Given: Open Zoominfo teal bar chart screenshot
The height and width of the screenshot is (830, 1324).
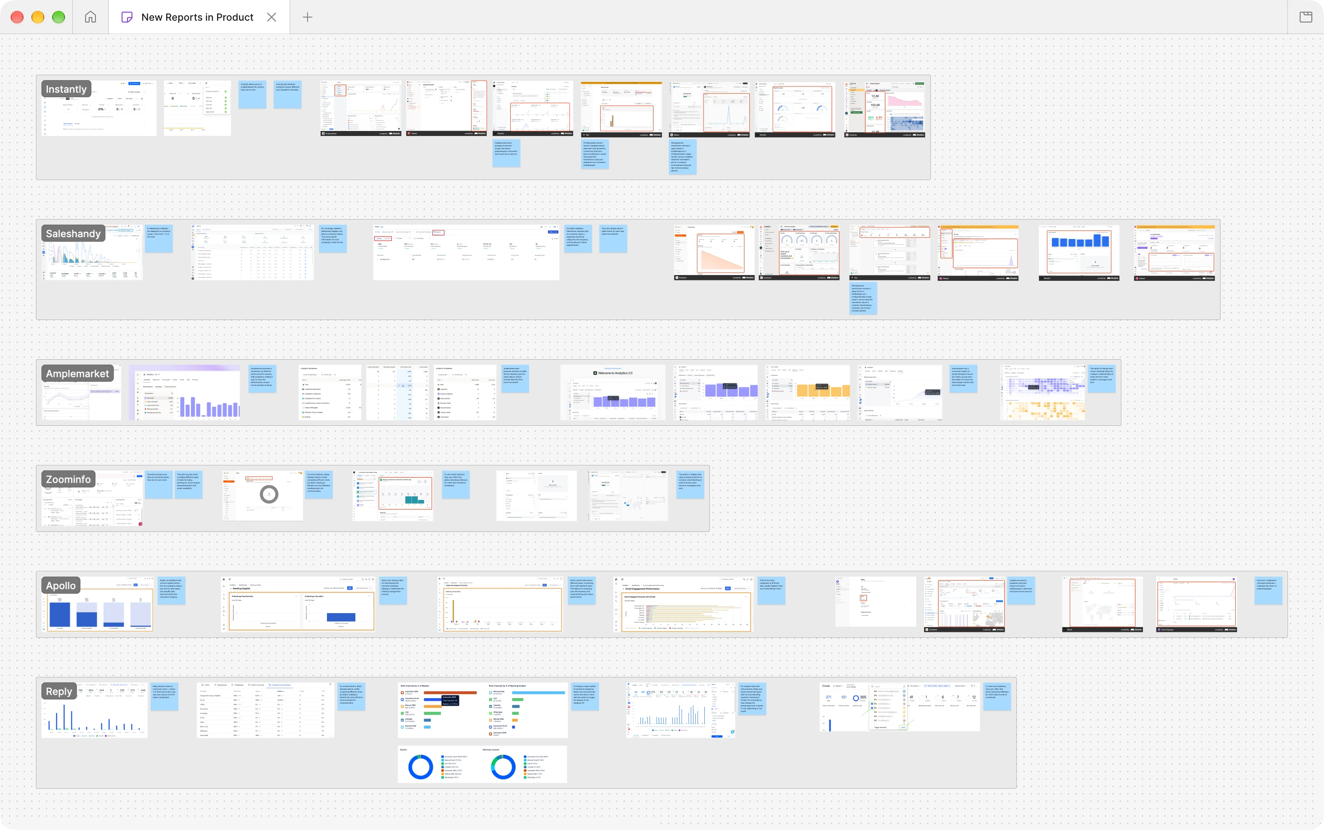Looking at the screenshot, I should [393, 496].
